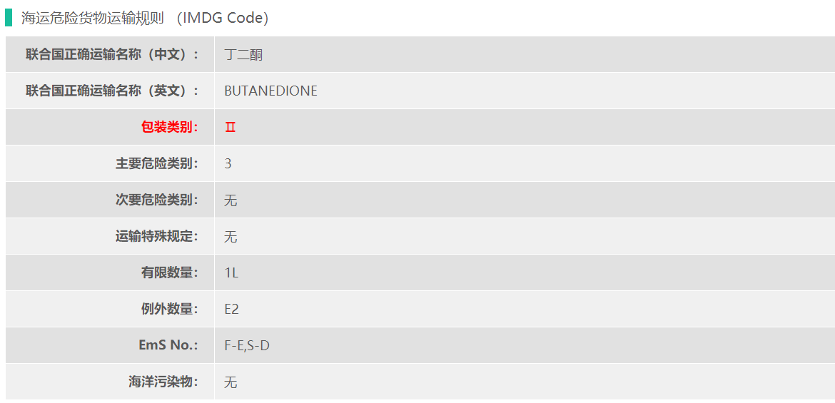Click the 次要危险类别 label

pos(157,200)
